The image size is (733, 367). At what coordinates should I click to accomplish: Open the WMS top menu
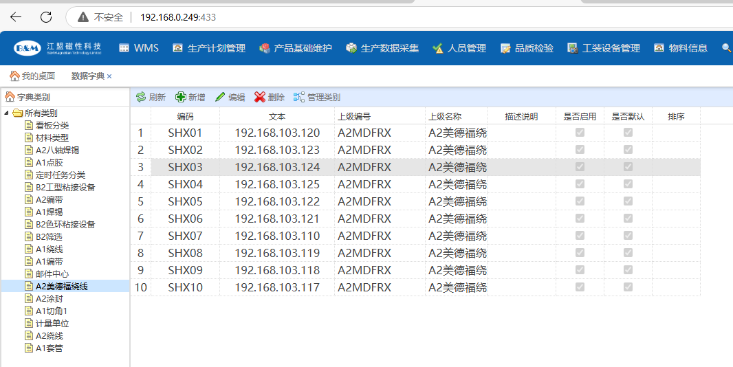[139, 48]
